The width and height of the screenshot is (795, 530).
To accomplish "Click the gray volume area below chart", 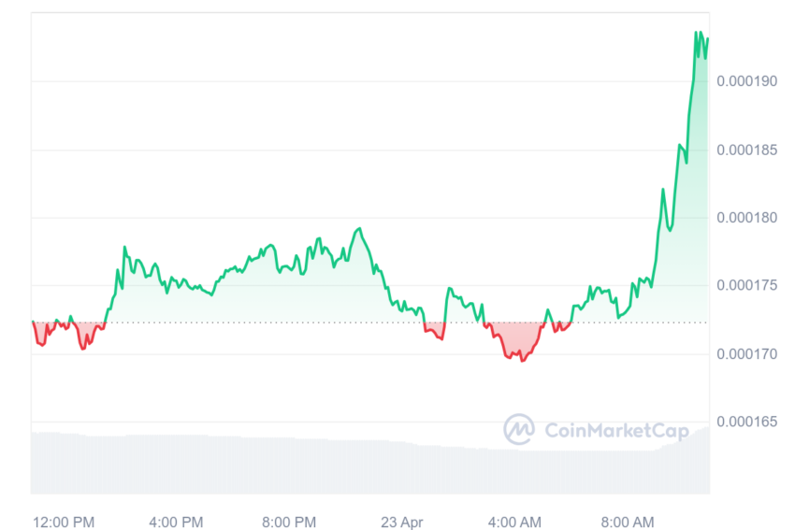I will tap(370, 466).
